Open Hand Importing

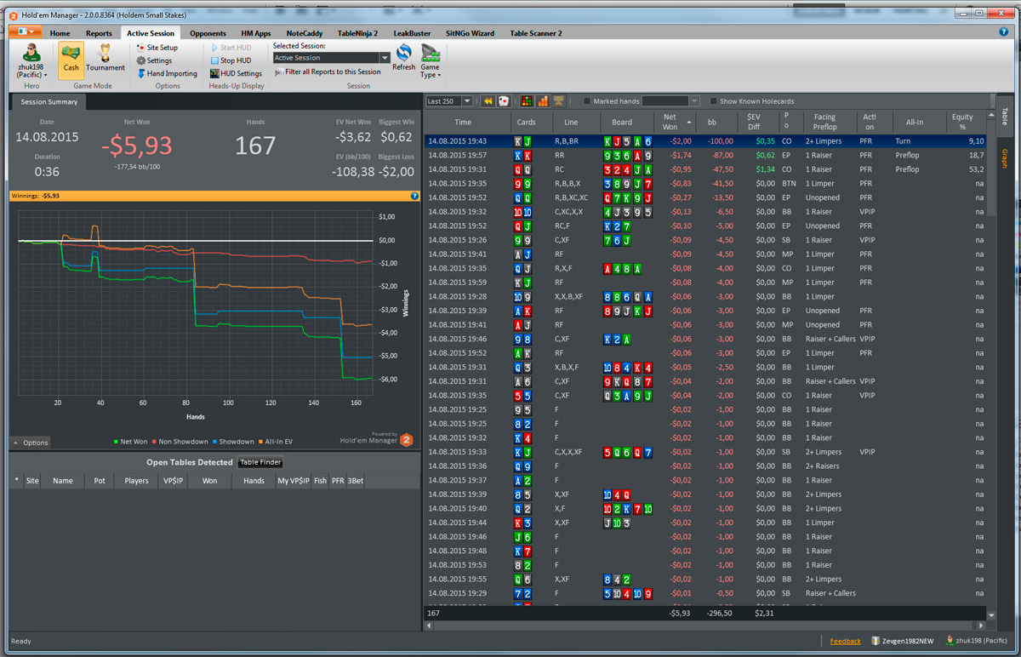[x=167, y=73]
